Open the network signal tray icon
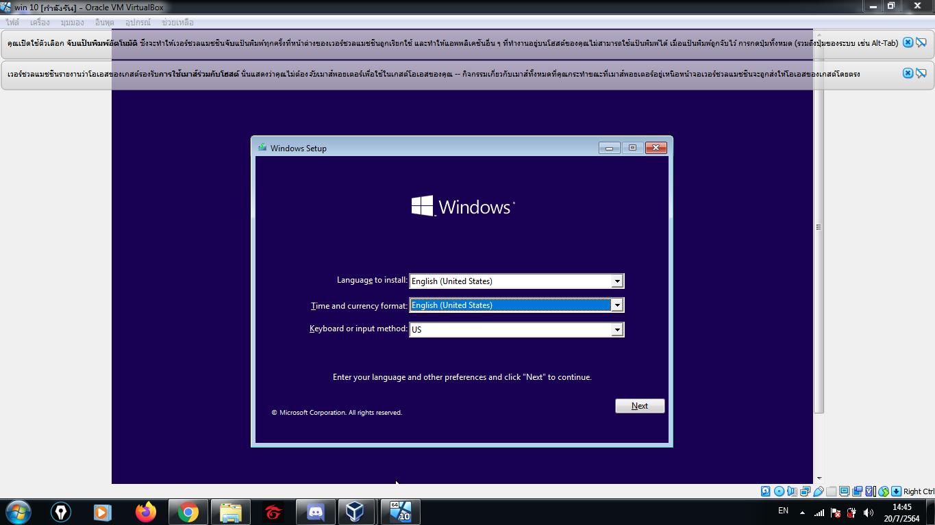This screenshot has height=525, width=935. (819, 512)
